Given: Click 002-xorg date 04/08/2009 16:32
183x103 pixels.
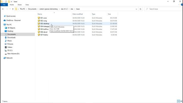Looking at the screenshot, I should [78, 21].
